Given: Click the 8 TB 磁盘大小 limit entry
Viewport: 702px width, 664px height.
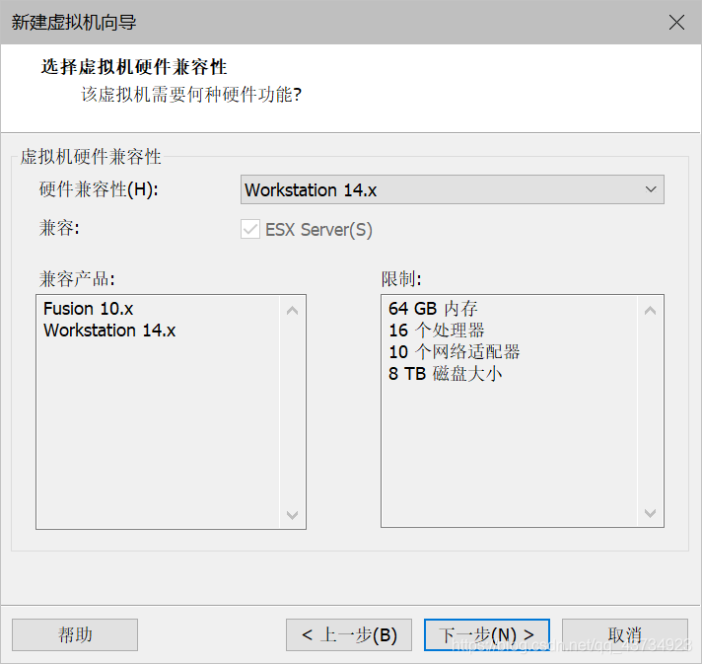Looking at the screenshot, I should coord(445,374).
